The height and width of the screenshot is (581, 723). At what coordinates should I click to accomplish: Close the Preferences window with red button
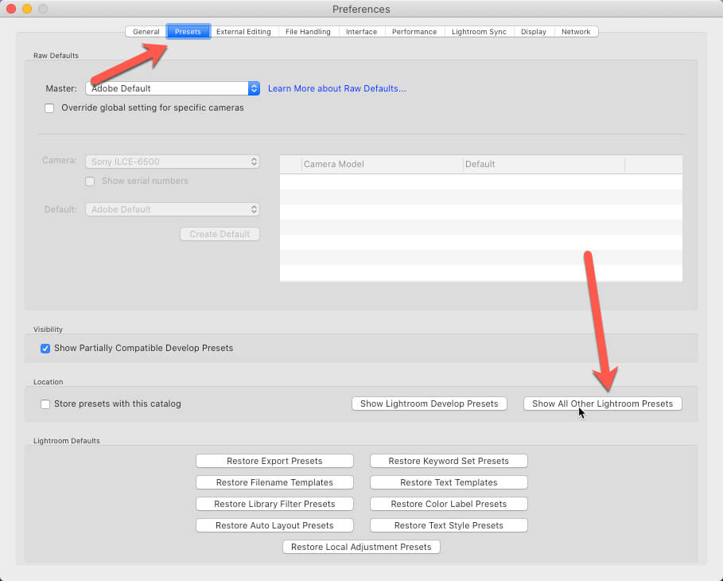pyautogui.click(x=11, y=9)
